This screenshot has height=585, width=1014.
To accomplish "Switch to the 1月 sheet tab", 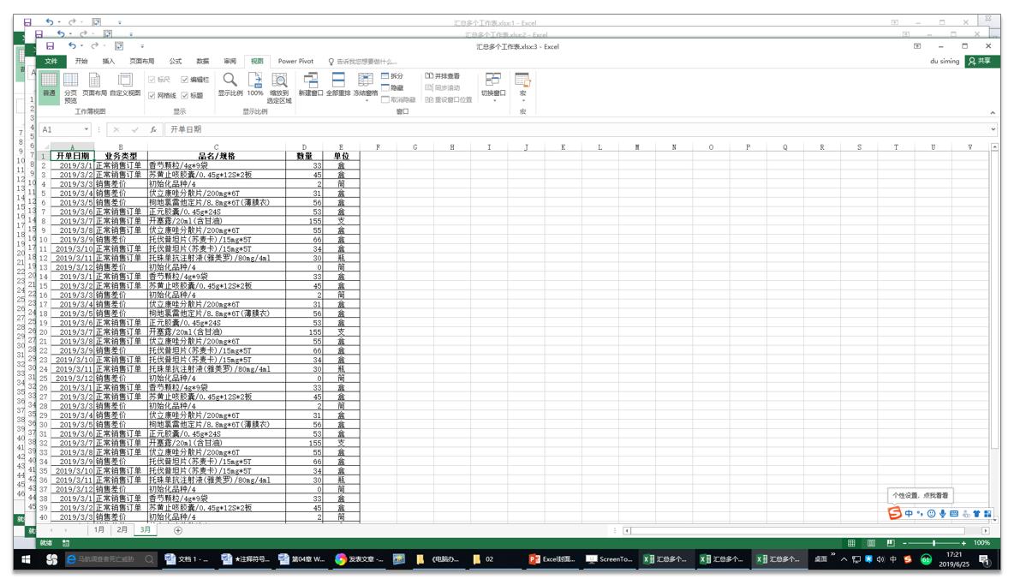I will 99,530.
